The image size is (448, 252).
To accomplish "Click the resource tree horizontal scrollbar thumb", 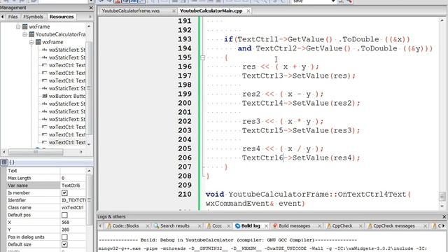I will pos(36,152).
